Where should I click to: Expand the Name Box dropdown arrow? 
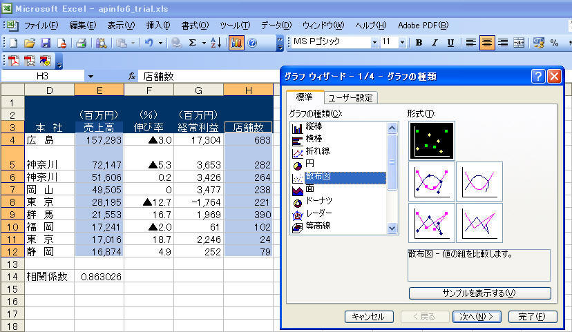point(90,76)
